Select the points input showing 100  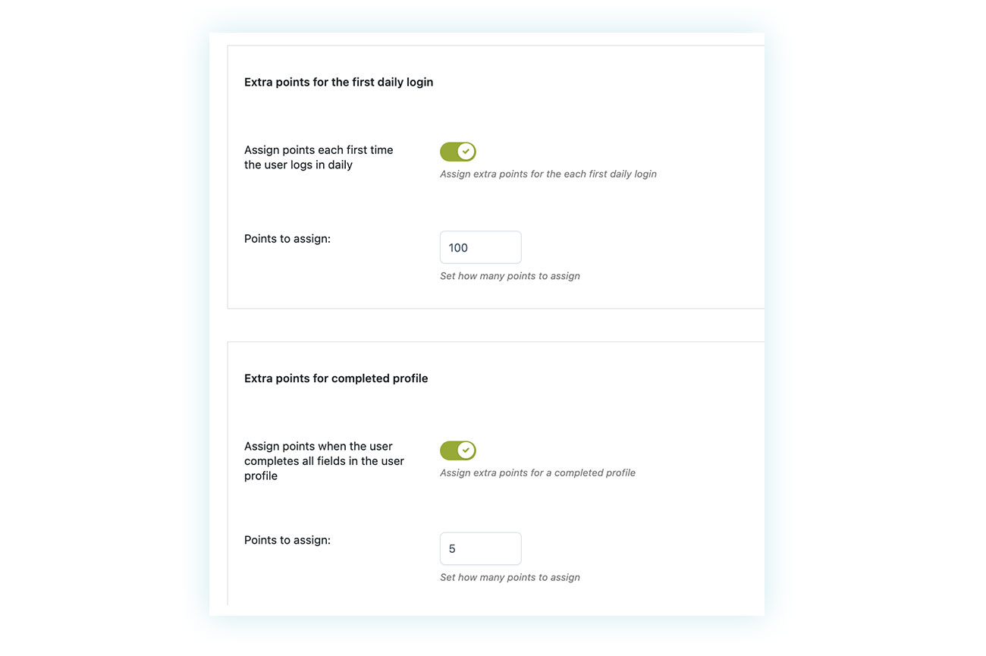click(480, 247)
